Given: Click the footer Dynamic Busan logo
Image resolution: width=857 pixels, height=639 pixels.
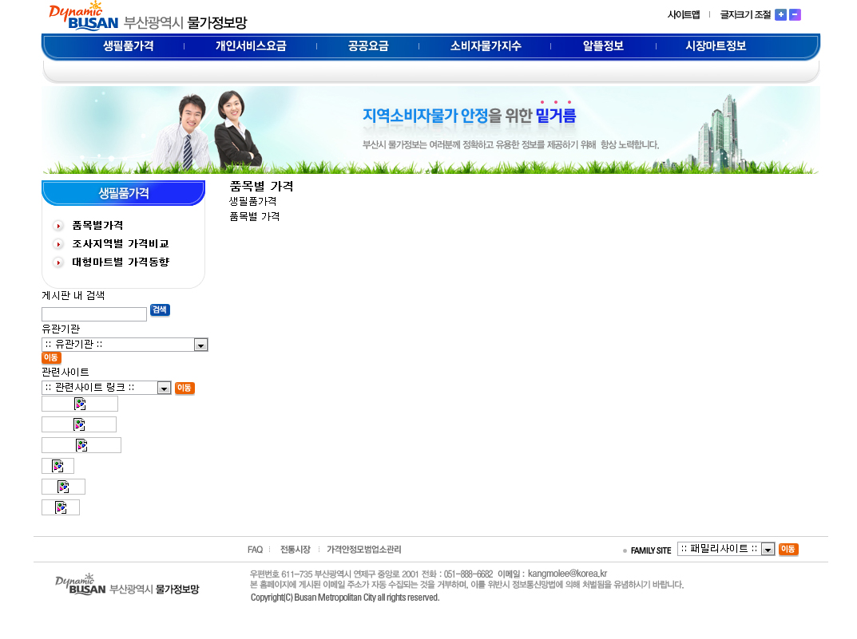Looking at the screenshot, I should click(x=127, y=585).
